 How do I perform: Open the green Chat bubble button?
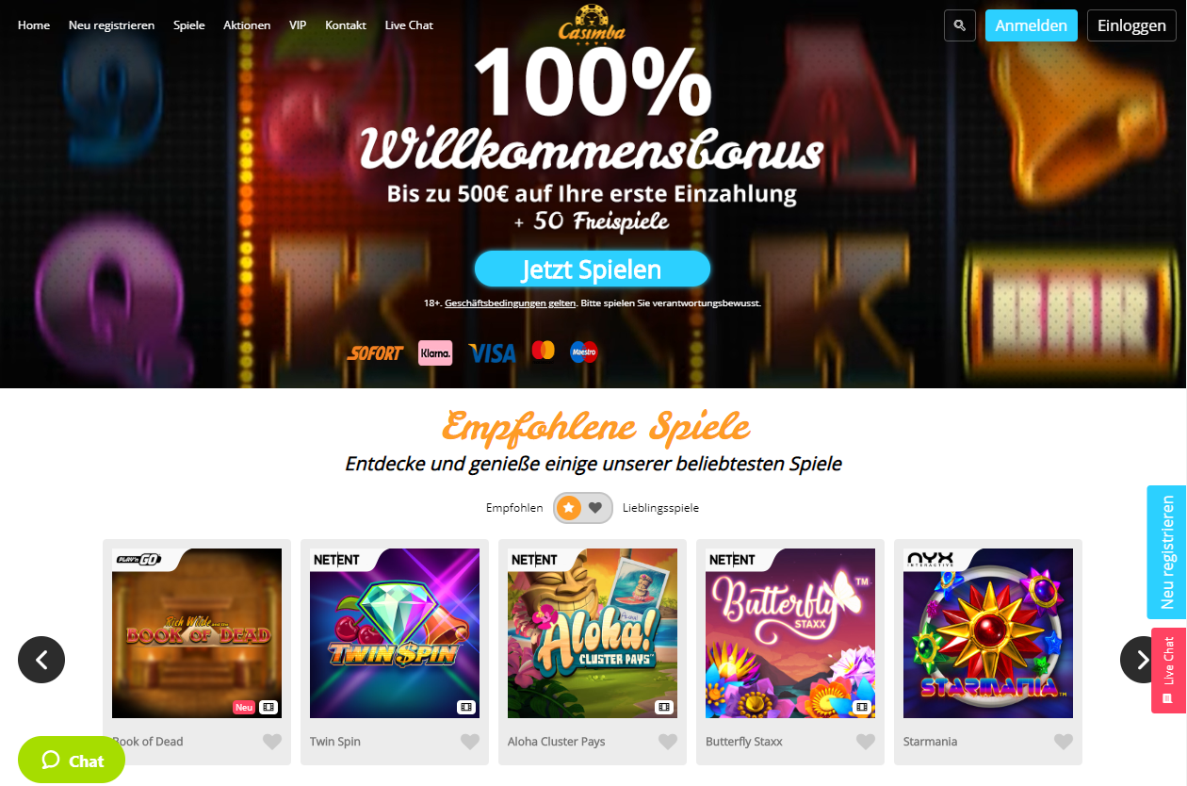pos(72,760)
